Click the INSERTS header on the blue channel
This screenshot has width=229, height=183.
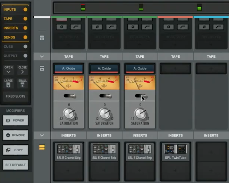[211, 135]
